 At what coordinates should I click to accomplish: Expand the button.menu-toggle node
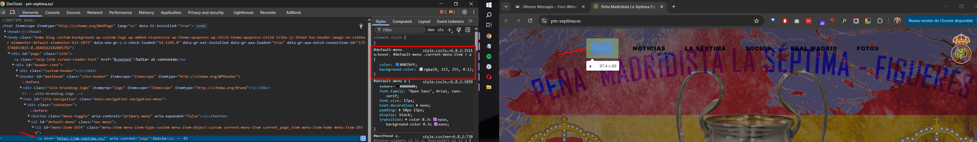[x=29, y=116]
